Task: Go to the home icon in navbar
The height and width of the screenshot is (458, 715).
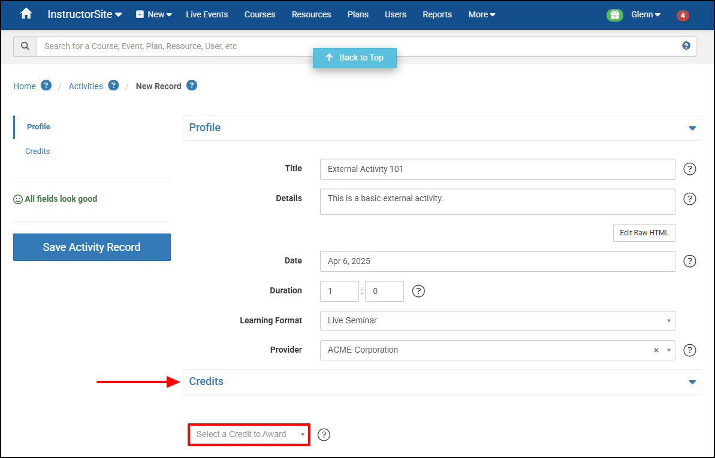Action: tap(26, 14)
